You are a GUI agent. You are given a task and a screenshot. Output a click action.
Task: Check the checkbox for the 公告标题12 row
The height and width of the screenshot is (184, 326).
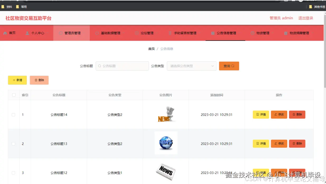(x=13, y=173)
